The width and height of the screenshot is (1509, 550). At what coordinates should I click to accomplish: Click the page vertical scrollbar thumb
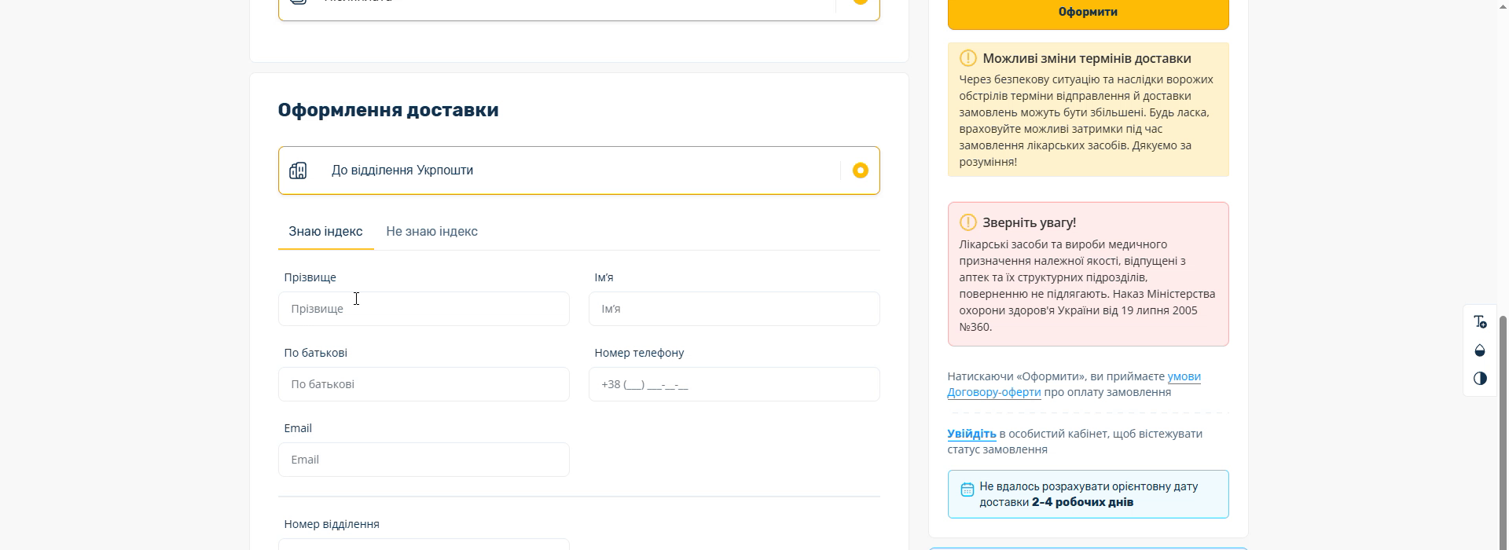(x=1503, y=432)
